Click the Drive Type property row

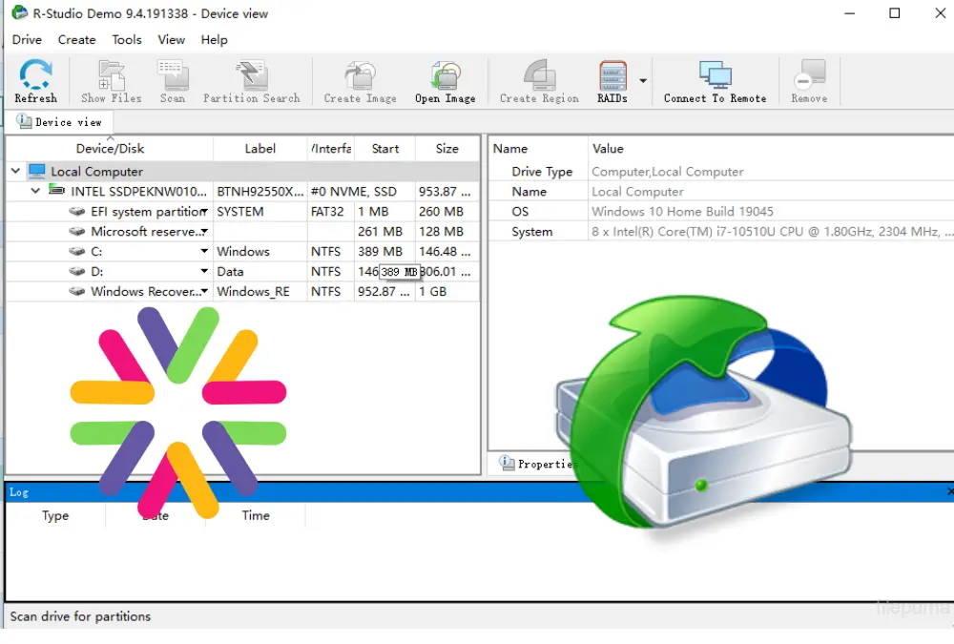point(721,172)
